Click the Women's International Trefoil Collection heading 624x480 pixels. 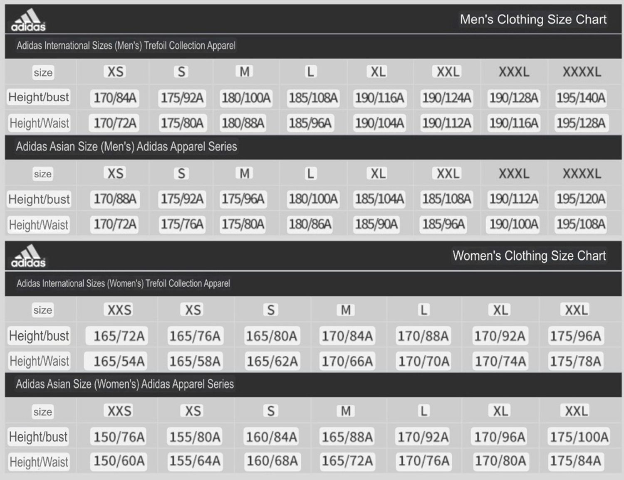pyautogui.click(x=123, y=283)
